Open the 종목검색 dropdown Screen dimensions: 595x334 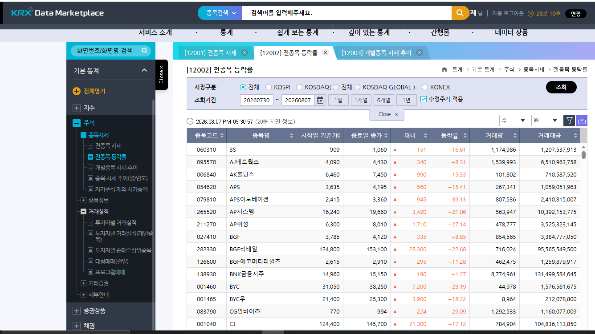[x=220, y=13]
